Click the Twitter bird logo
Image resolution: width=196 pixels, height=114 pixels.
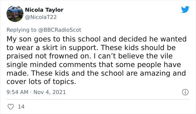click(x=185, y=9)
